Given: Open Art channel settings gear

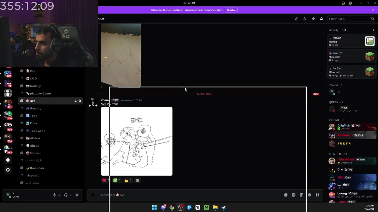Looking at the screenshot, I should point(80,101).
